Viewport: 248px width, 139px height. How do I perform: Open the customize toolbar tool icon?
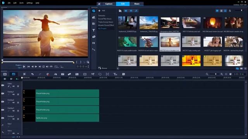click(x=24, y=74)
